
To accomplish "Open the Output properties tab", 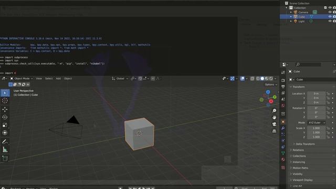I will click(283, 87).
